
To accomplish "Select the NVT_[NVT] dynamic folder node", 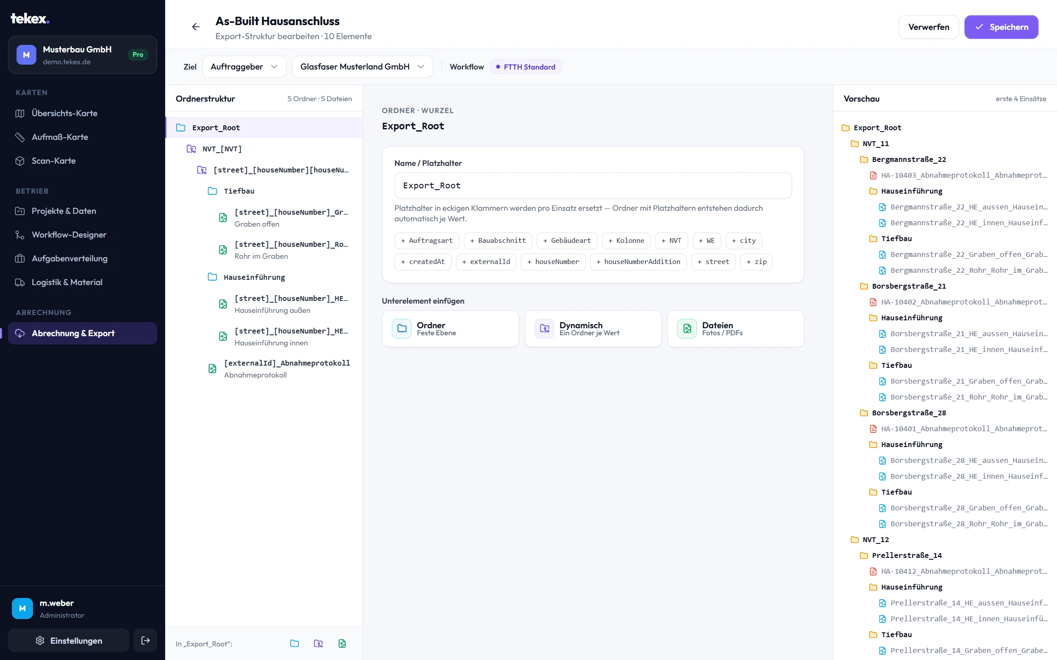I will [x=264, y=149].
